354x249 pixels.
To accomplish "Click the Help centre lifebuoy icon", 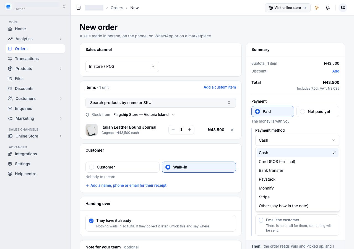I will point(10,174).
